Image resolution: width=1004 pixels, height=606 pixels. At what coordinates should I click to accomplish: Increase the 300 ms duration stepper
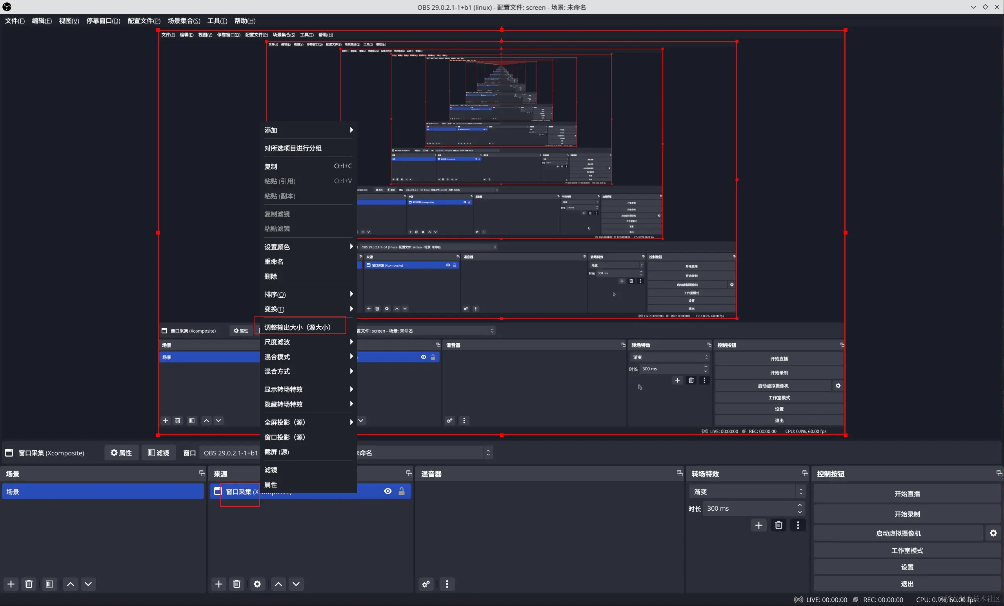click(x=800, y=505)
